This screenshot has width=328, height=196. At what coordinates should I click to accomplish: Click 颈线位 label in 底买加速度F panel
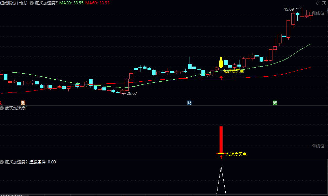click(318, 146)
